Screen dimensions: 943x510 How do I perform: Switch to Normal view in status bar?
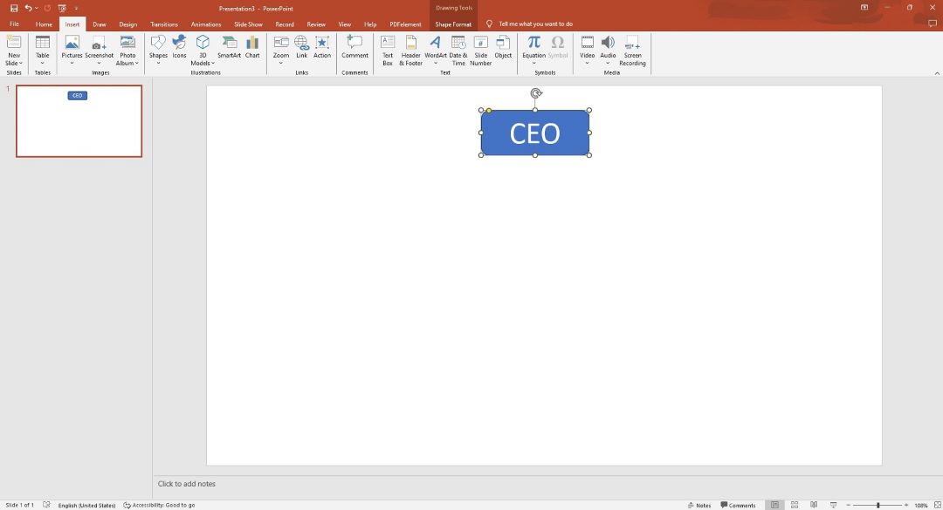[x=774, y=505]
